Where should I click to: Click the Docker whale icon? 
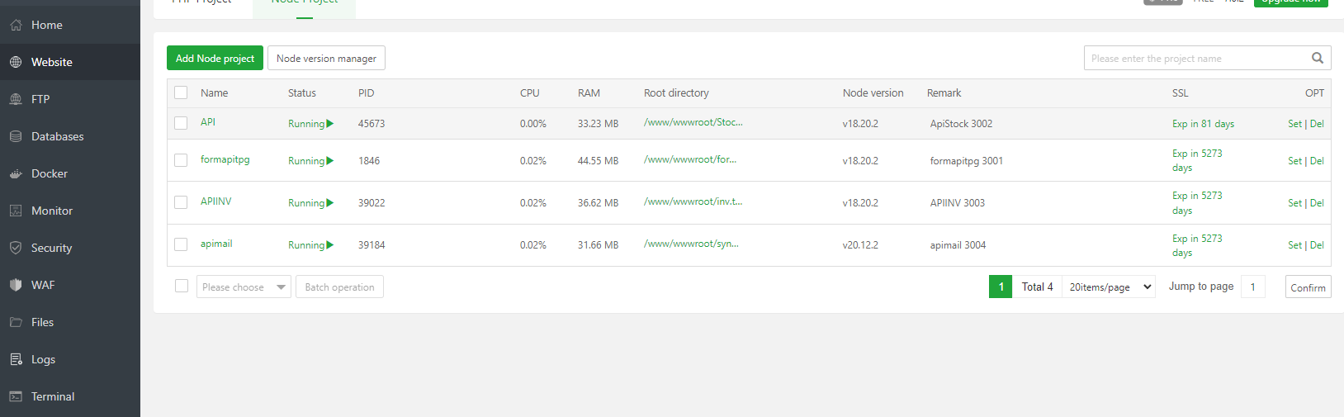pos(16,173)
